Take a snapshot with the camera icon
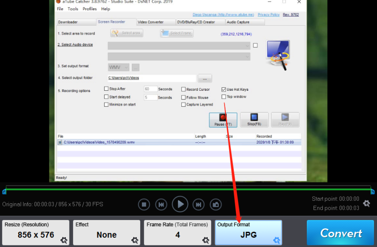The width and height of the screenshot is (377, 247). (216, 204)
